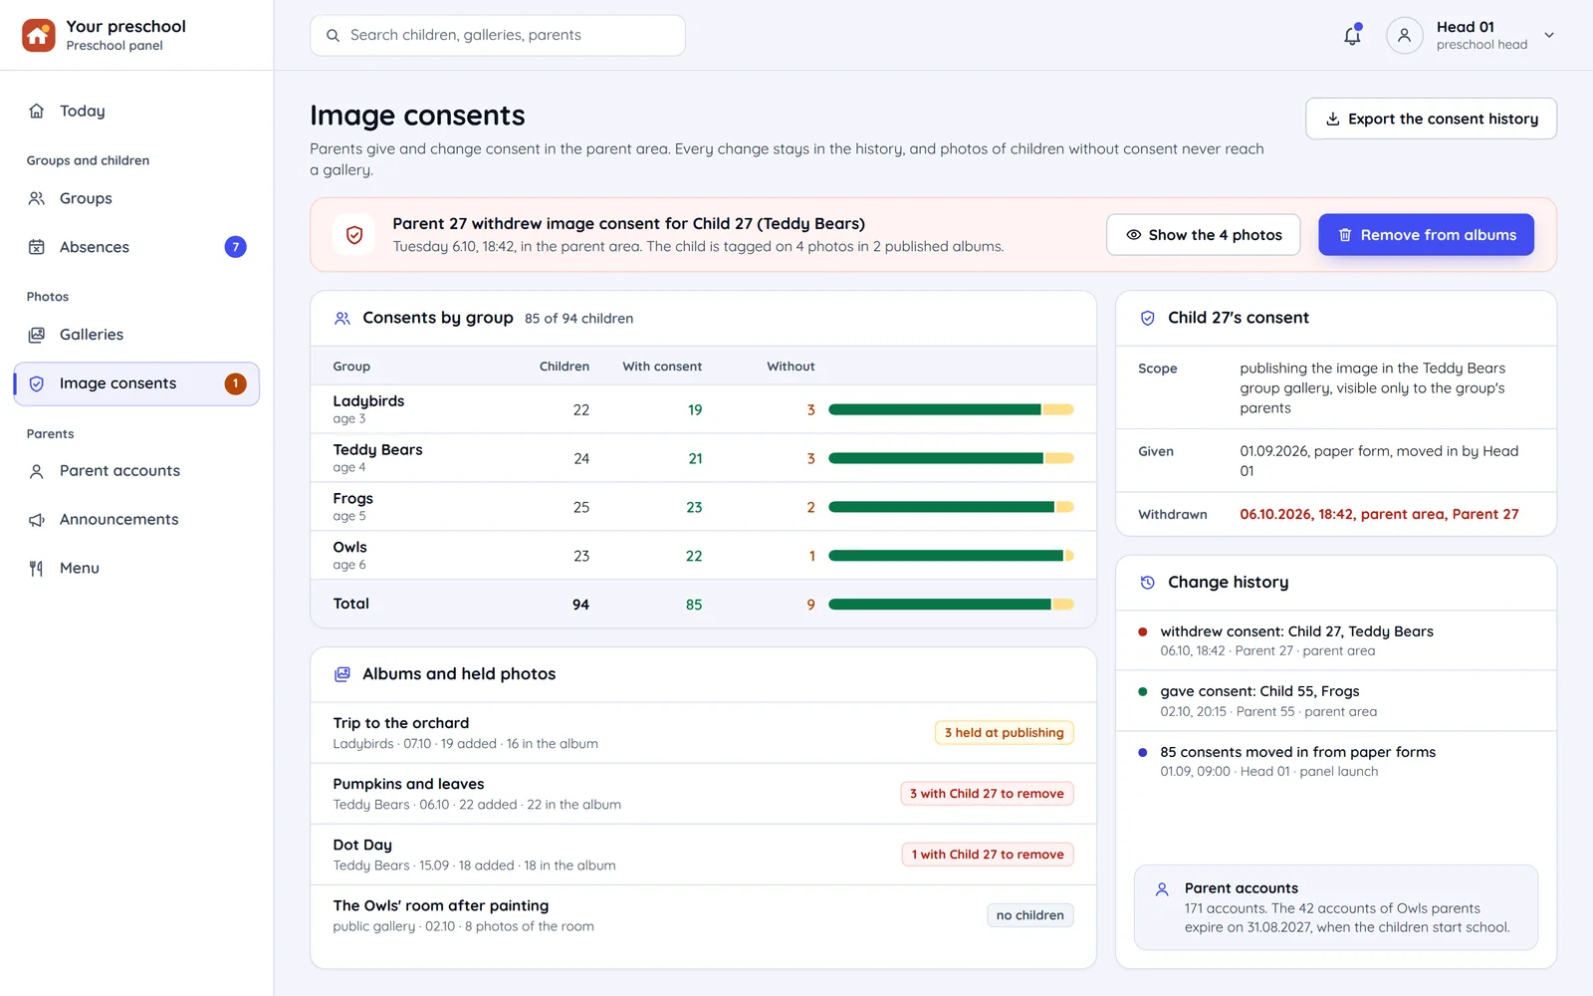Image resolution: width=1593 pixels, height=996 pixels.
Task: Click the Change history clock icon
Action: pyautogui.click(x=1148, y=583)
